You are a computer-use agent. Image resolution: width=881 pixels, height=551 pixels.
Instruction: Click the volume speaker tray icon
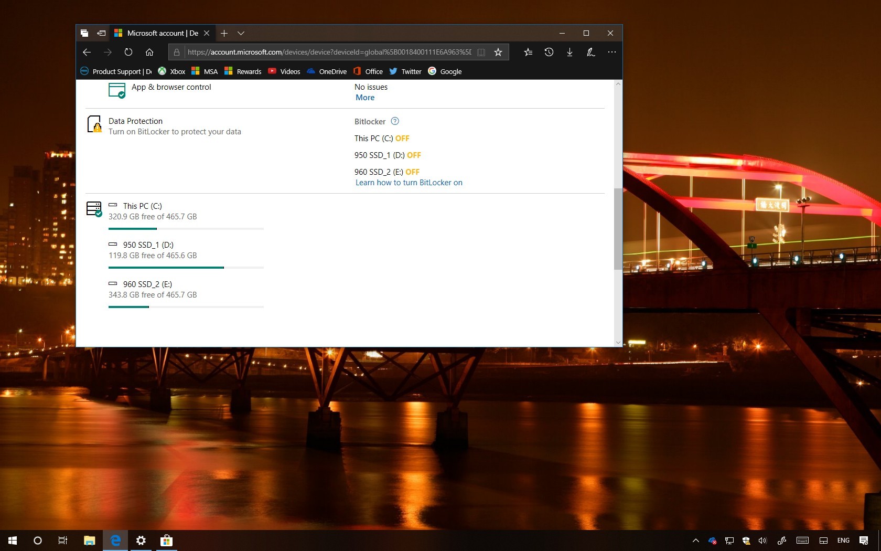point(762,541)
